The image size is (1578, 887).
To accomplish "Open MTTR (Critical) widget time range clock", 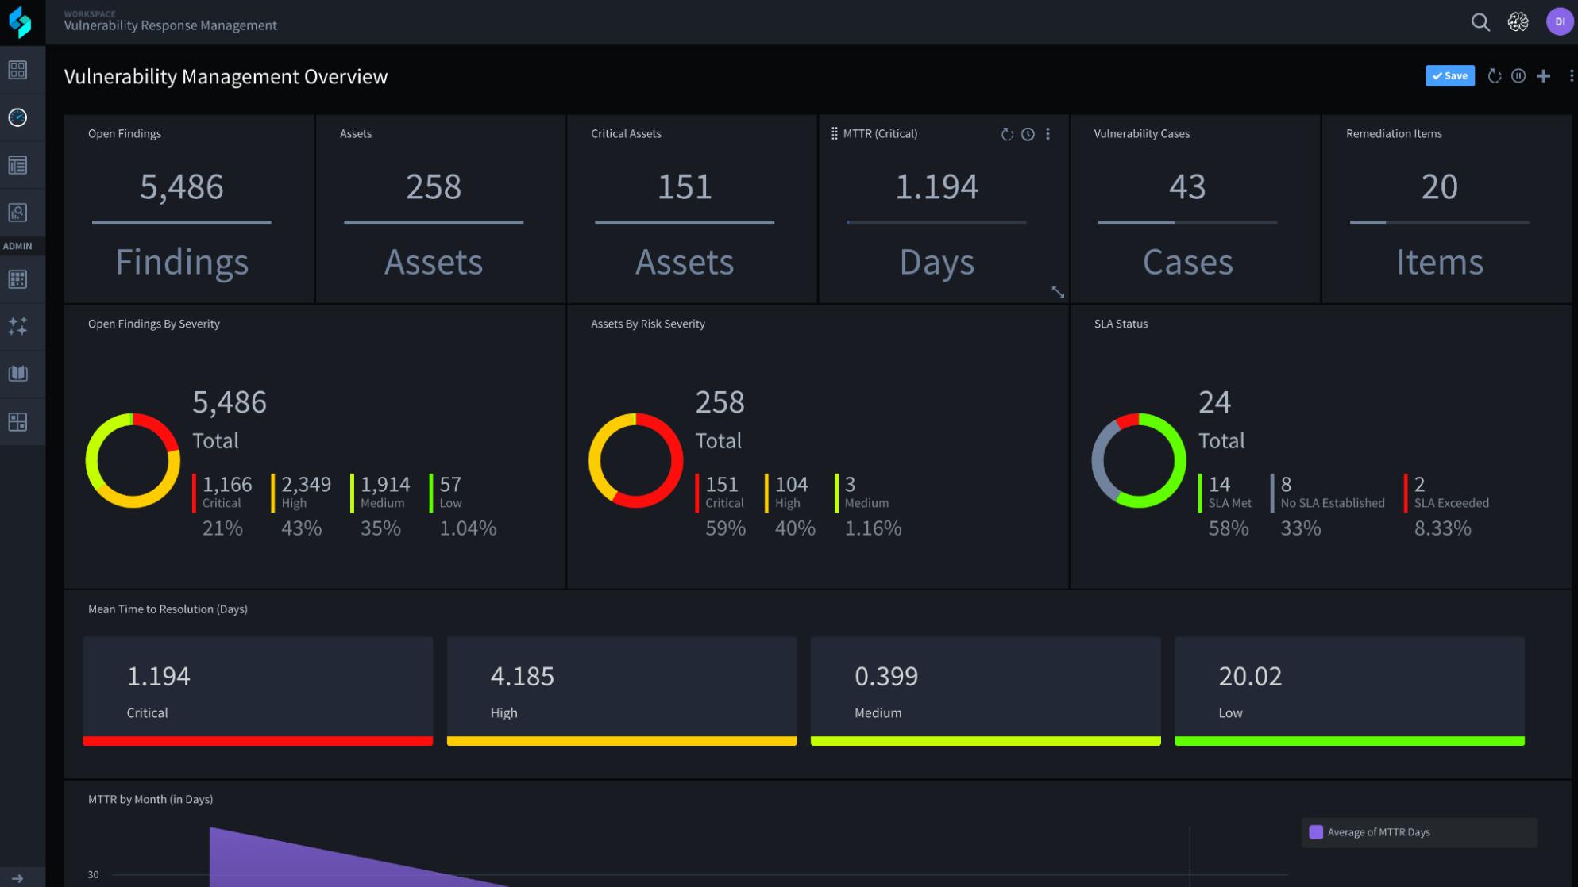I will click(x=1028, y=134).
